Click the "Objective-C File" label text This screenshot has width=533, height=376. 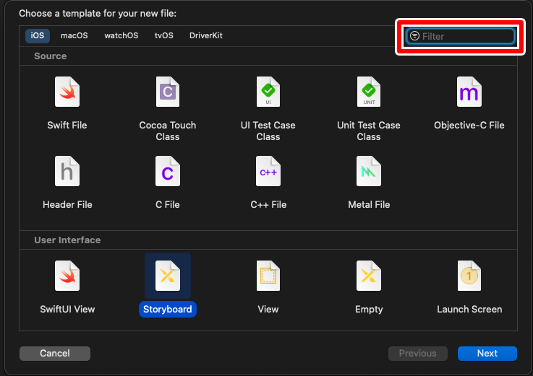pos(469,126)
